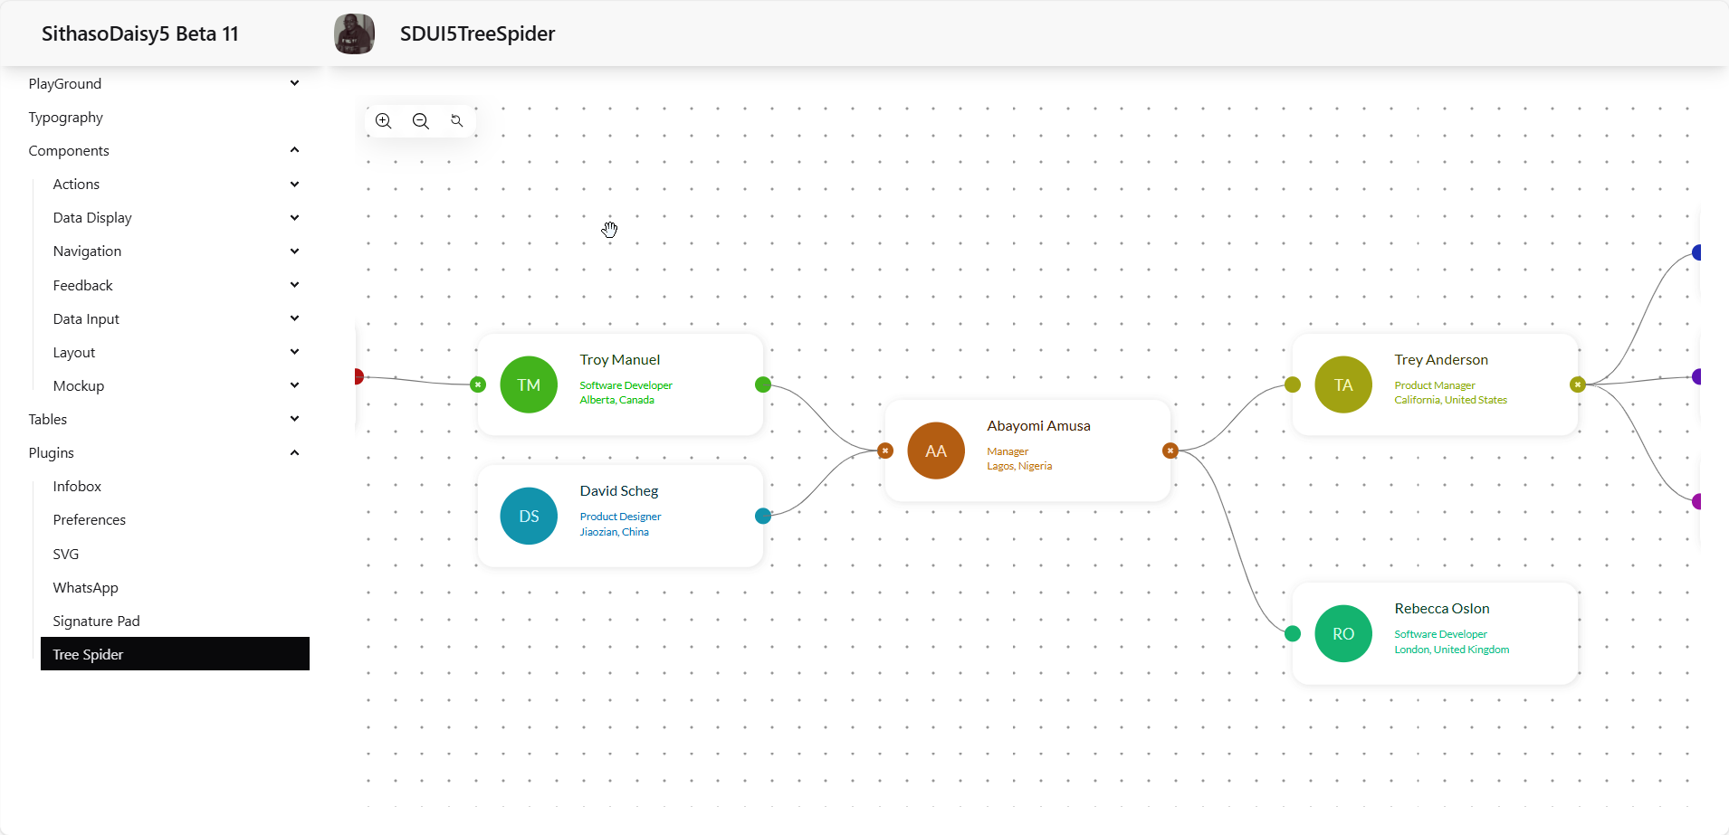Click the David Scheg name
This screenshot has height=835, width=1729.
tap(619, 491)
